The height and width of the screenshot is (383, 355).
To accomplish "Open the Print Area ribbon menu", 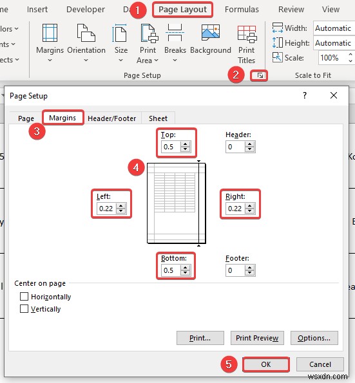I will 148,44.
